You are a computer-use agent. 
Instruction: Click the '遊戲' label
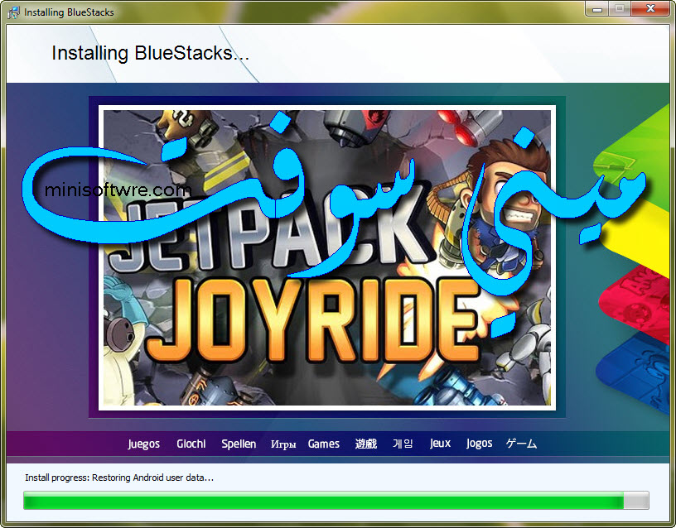(365, 444)
